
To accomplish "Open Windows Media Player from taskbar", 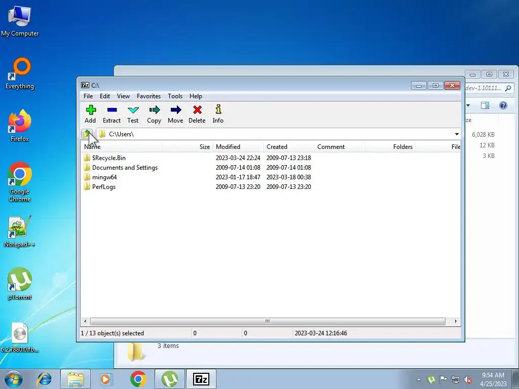I will (106, 379).
